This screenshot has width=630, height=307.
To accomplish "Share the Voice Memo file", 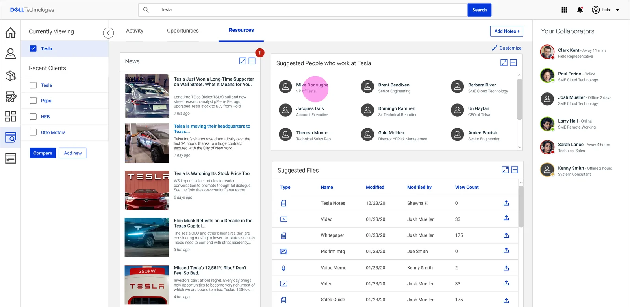I will pos(506,268).
